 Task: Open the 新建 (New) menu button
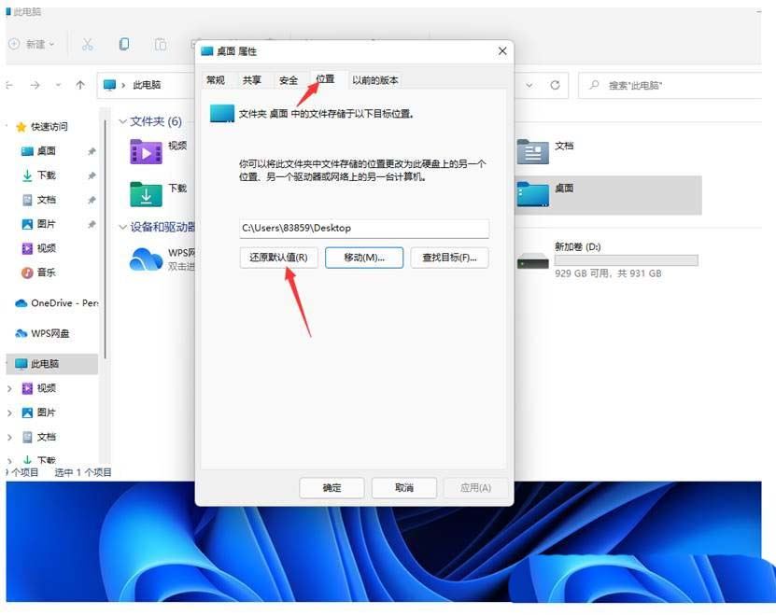point(32,45)
